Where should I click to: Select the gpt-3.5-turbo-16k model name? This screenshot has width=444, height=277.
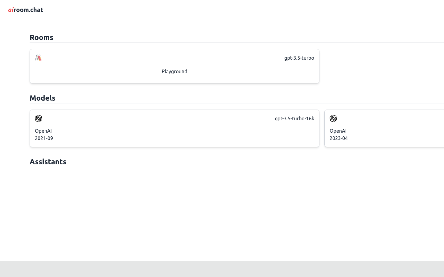294,118
